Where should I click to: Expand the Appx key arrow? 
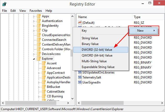pyautogui.click(x=34, y=16)
